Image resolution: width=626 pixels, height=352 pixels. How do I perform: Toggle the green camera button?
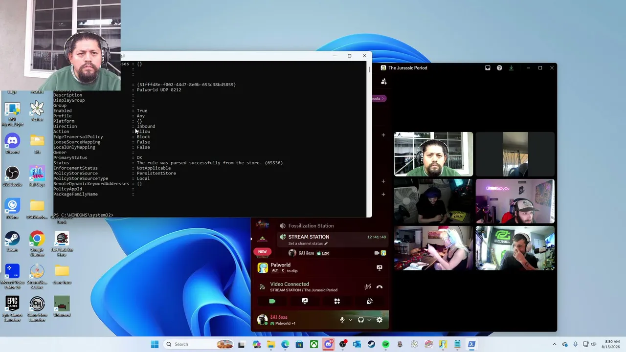click(272, 301)
